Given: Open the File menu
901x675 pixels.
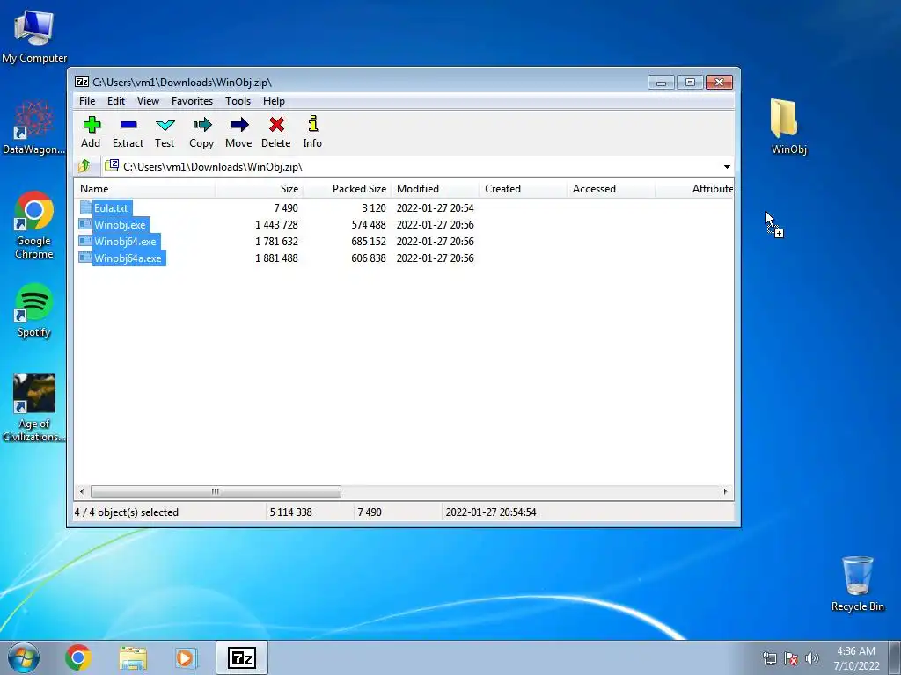Looking at the screenshot, I should pos(87,101).
